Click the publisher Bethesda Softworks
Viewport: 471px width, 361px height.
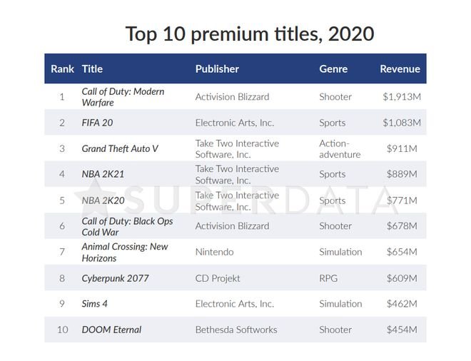(x=236, y=330)
